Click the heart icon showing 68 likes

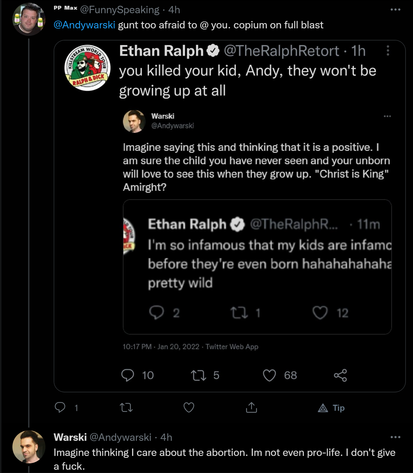click(269, 375)
